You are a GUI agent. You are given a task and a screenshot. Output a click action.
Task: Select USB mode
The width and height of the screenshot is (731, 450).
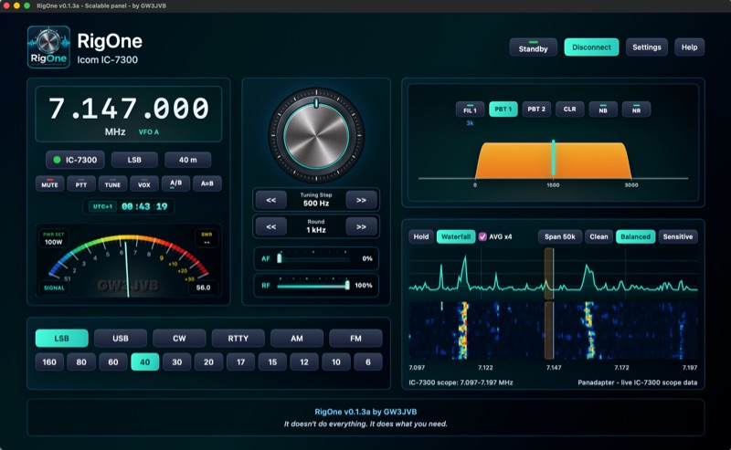121,339
